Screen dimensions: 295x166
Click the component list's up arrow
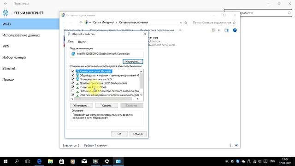(x=141, y=71)
